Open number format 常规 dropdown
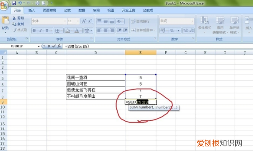This screenshot has height=151, width=253. coord(192,21)
